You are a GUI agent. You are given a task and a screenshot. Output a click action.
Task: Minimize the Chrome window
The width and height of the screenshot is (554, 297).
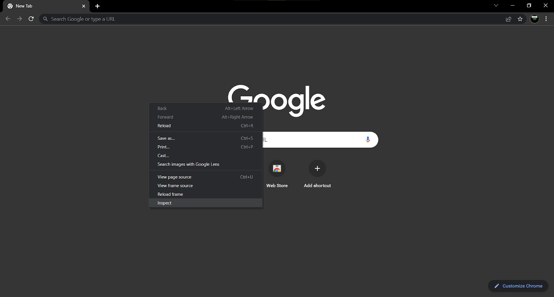coord(512,6)
